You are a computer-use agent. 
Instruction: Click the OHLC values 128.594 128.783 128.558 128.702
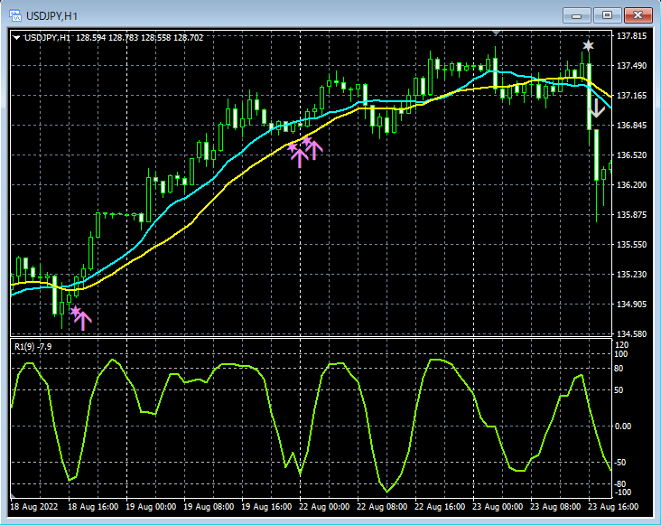pos(140,38)
